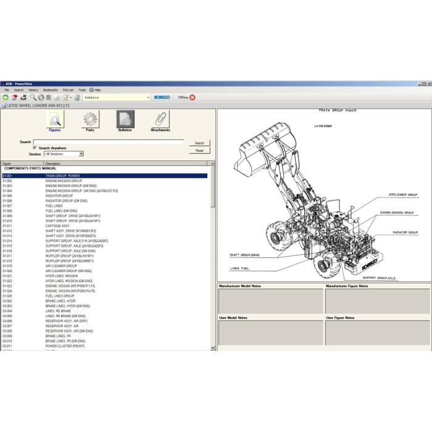Click RADIATOR GROUP label in diagram

[405, 232]
